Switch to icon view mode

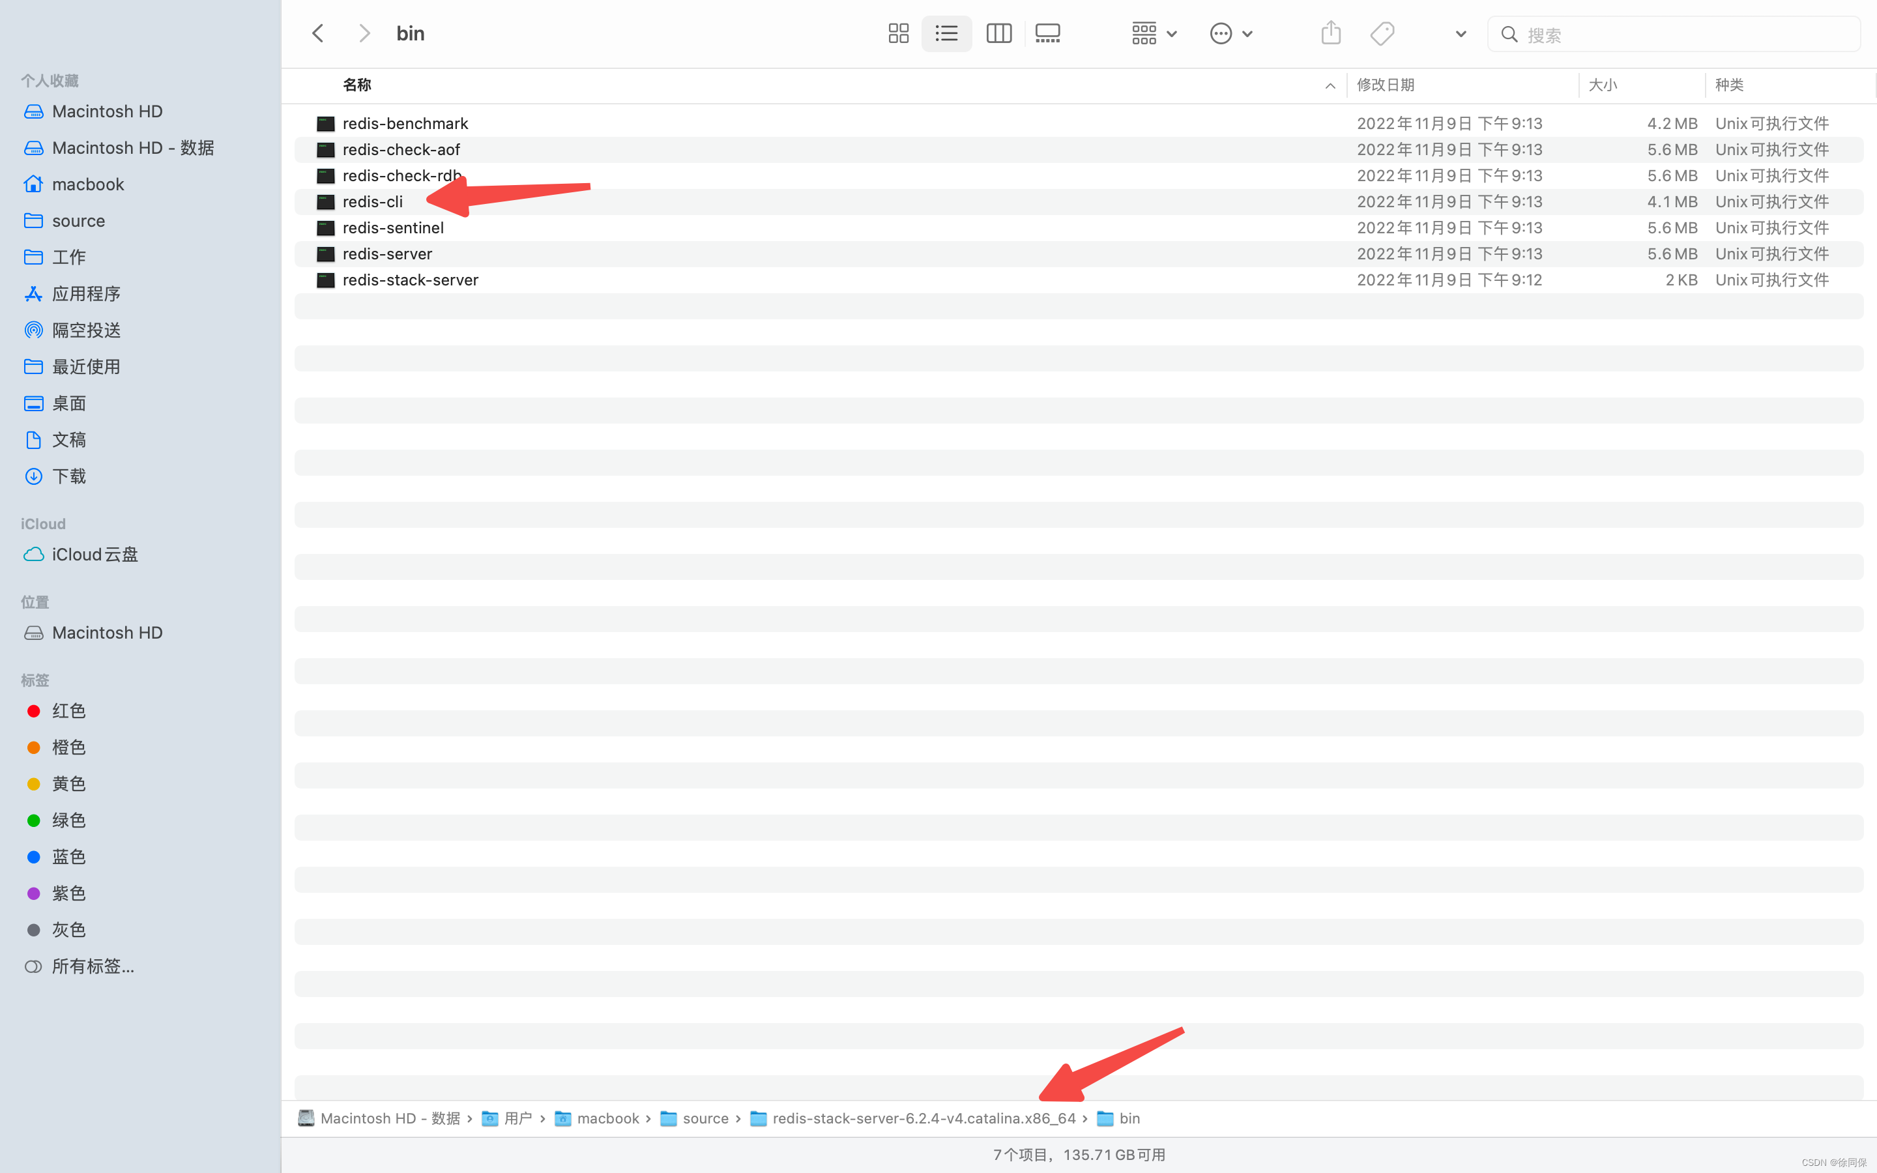[897, 33]
